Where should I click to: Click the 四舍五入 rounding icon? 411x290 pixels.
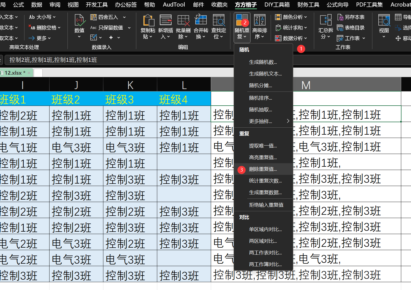coord(94,17)
